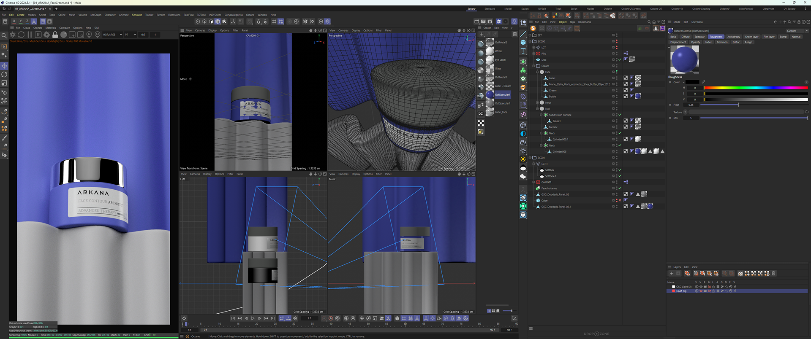Toggle the Z axis lock icon
This screenshot has height=339, width=811.
point(27,21)
